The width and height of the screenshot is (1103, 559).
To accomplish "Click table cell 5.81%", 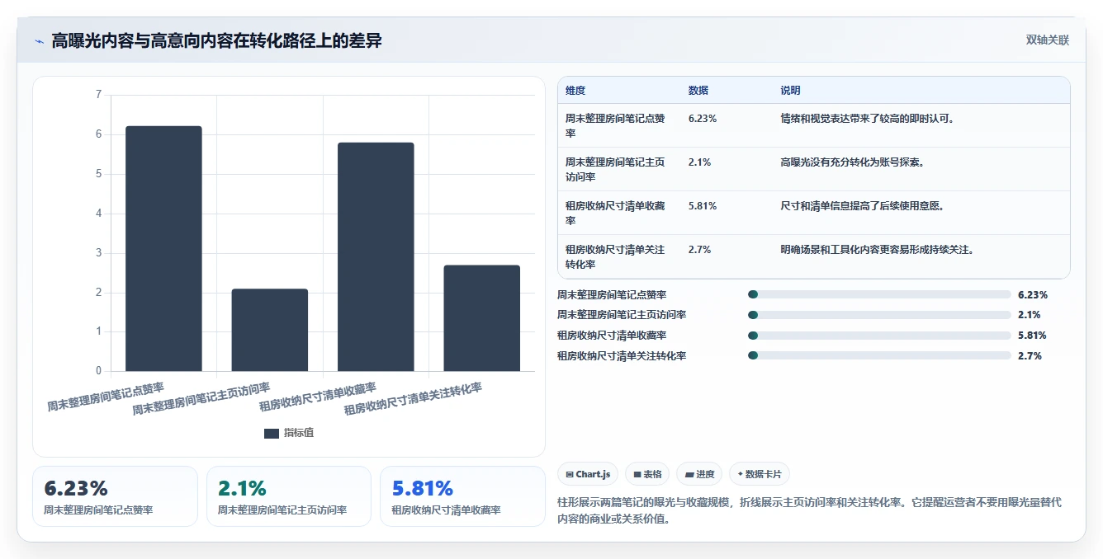I will [703, 206].
